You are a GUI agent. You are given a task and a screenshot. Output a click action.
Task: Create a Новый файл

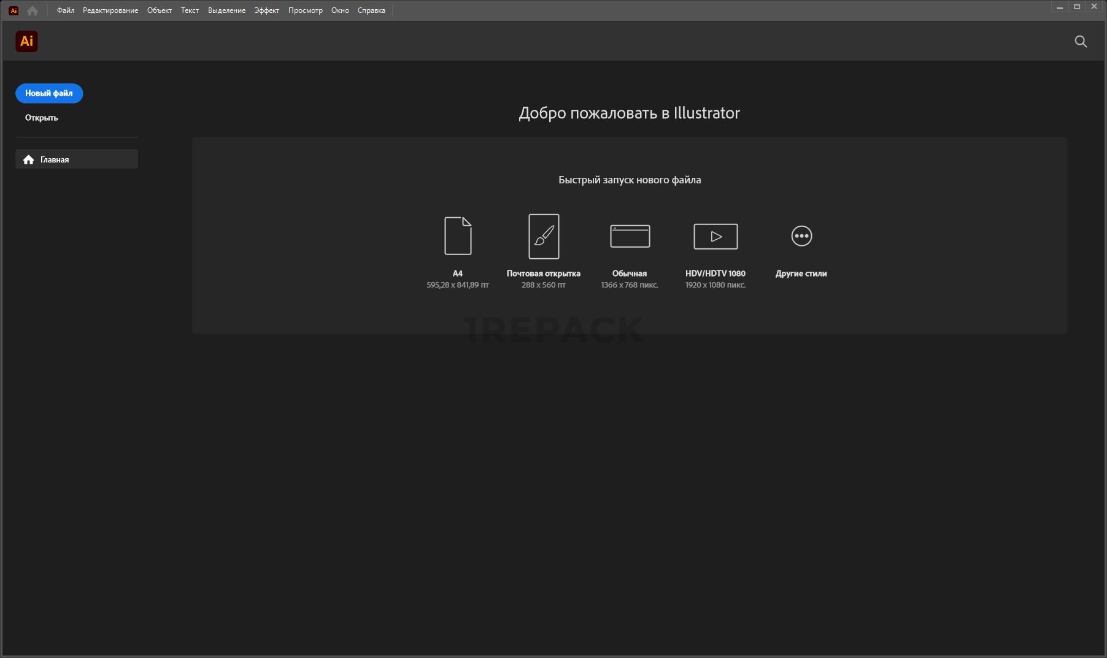point(49,93)
